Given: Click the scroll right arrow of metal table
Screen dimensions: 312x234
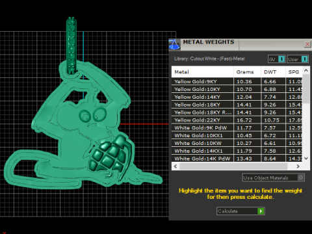Looking at the screenshot, I should coord(298,166).
